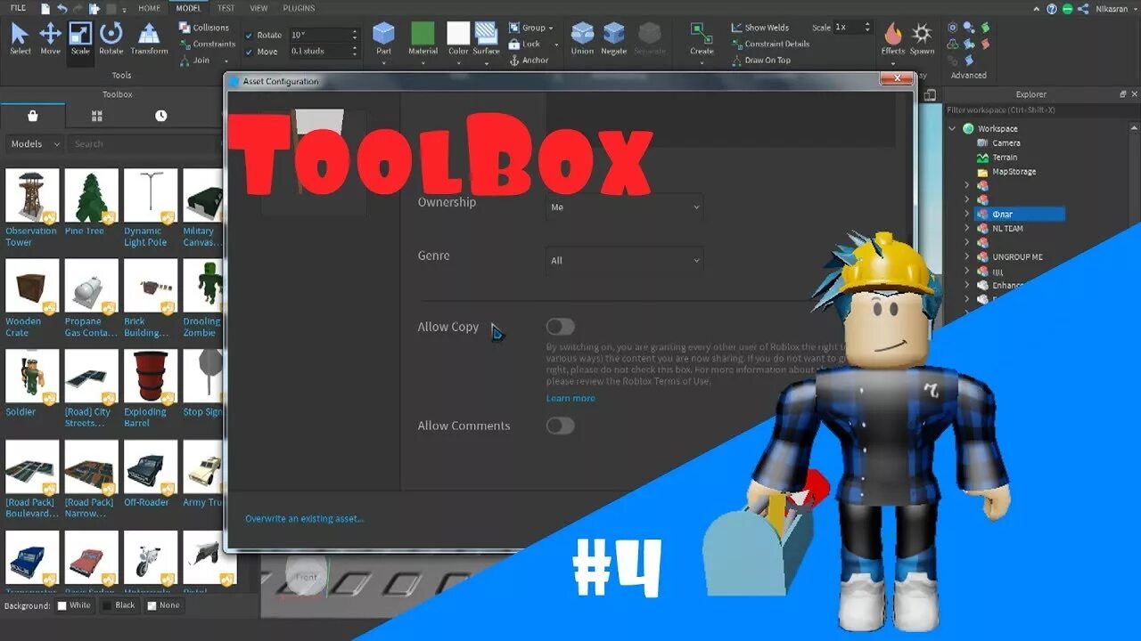Expand the Group dropdown arrow
Image resolution: width=1141 pixels, height=641 pixels.
point(551,28)
